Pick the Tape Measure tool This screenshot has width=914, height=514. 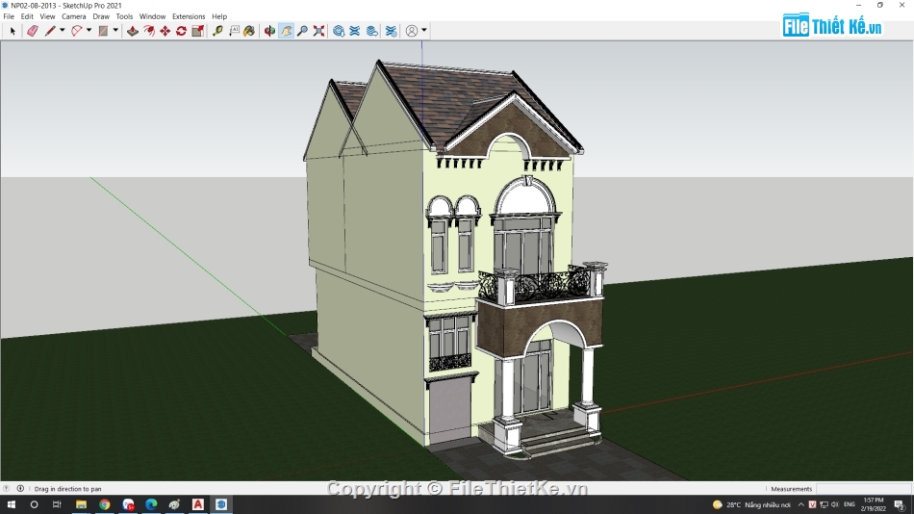(217, 31)
